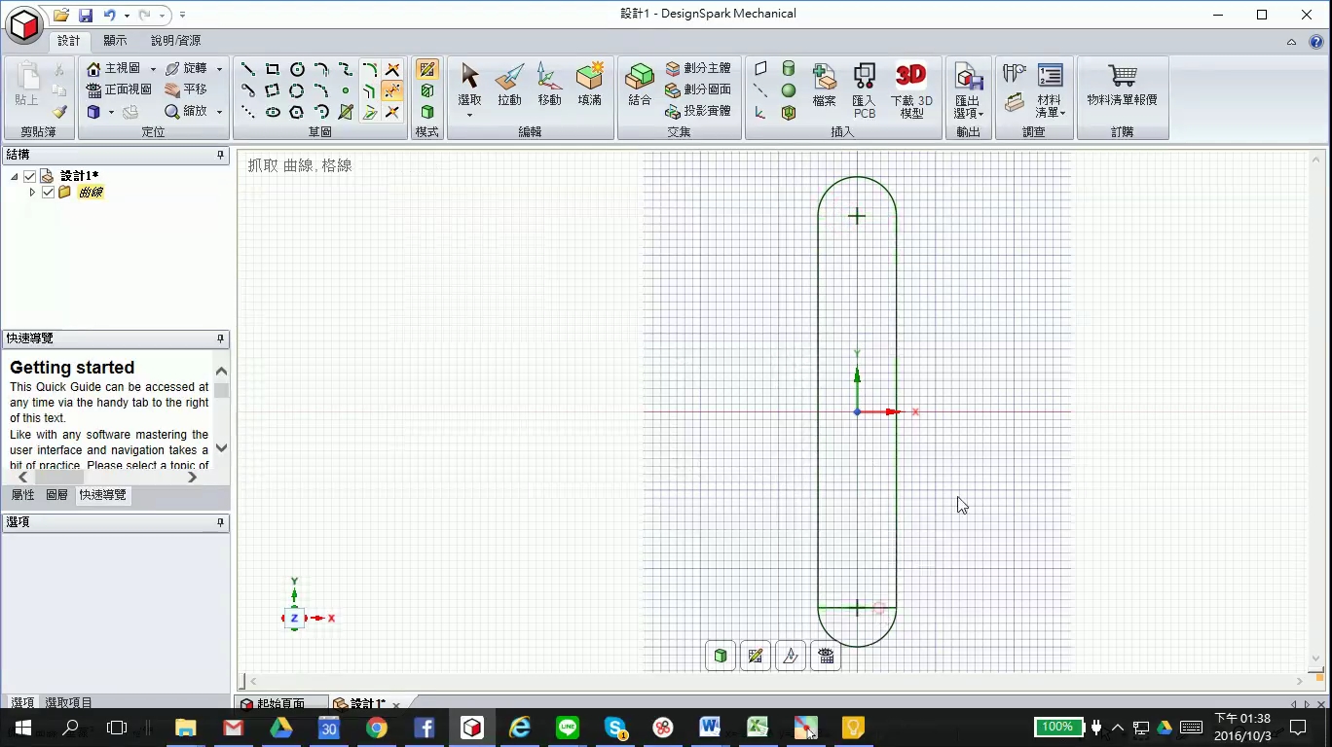Pin the 選項 panel

click(x=221, y=522)
